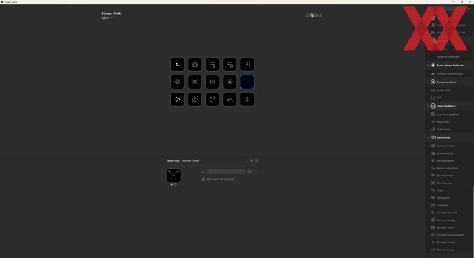Click the Camera Hub category icon

433,137
